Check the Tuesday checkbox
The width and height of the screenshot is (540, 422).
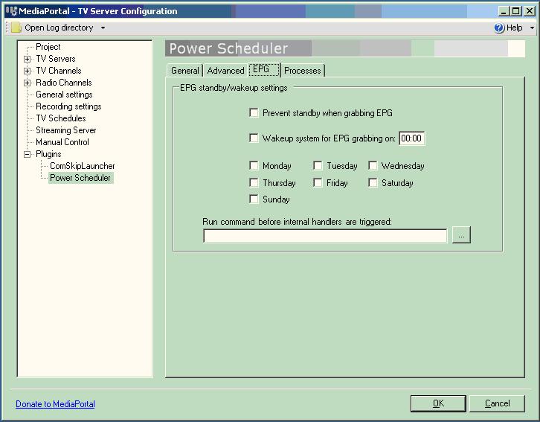[318, 166]
